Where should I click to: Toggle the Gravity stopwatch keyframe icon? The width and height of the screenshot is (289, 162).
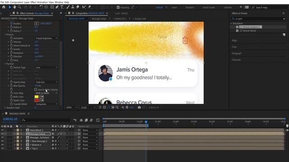pos(11,49)
